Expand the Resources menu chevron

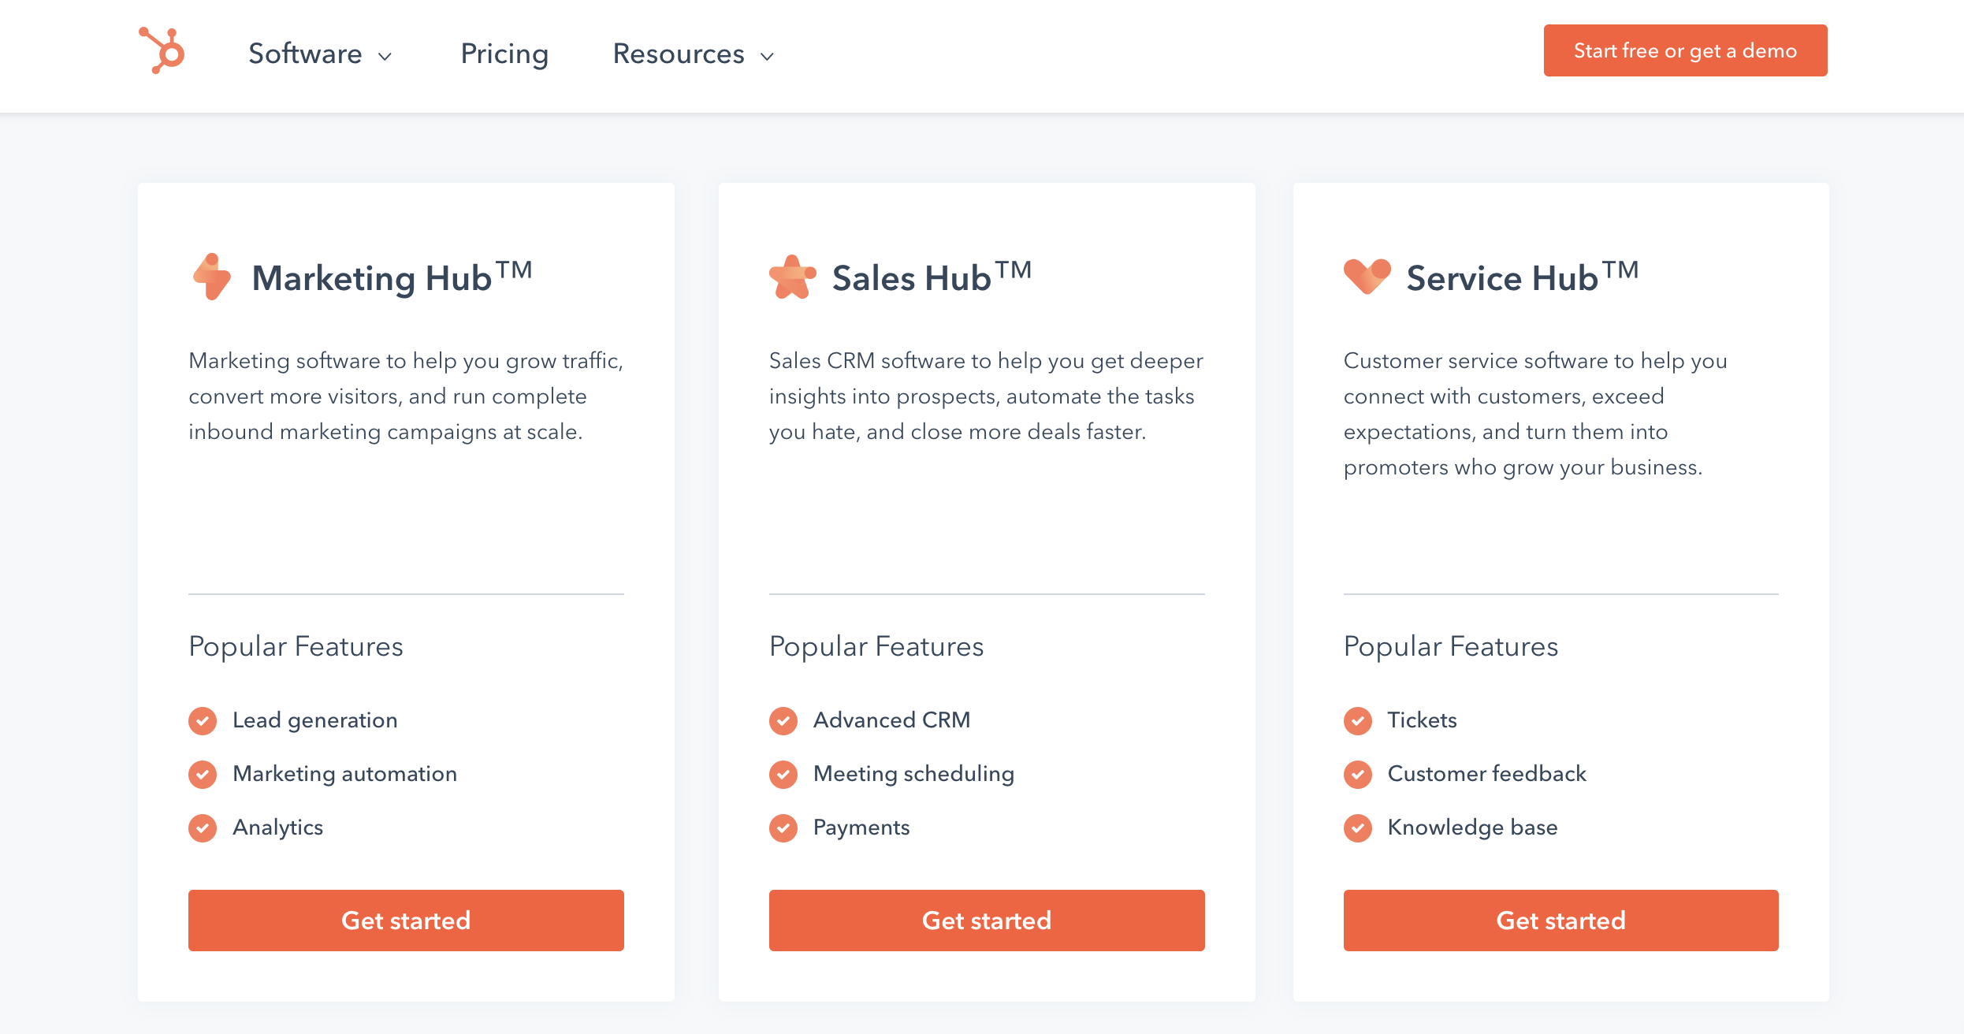click(767, 56)
